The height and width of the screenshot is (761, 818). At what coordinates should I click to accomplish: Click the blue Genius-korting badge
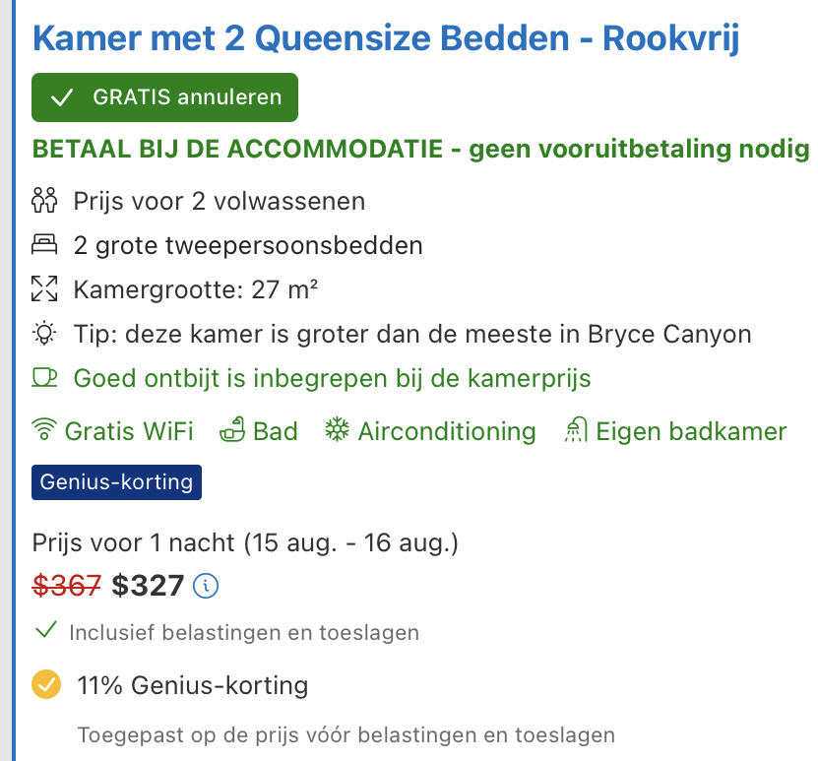pyautogui.click(x=117, y=483)
